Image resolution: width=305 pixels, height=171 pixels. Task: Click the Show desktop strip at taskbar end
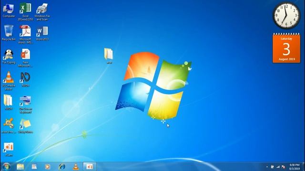[x=304, y=167]
